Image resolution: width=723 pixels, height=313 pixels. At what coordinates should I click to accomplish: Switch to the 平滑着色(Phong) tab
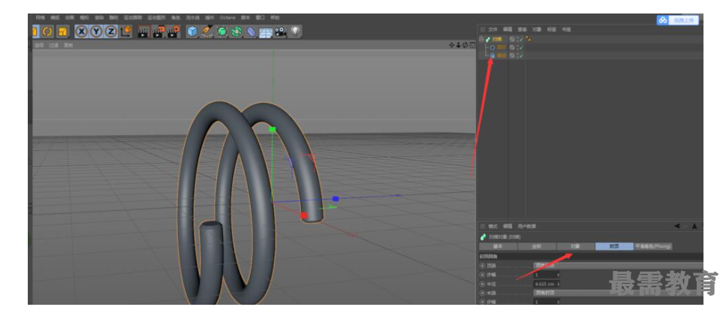coord(653,247)
